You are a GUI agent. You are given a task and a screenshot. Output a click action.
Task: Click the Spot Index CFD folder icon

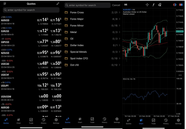pos(66,58)
